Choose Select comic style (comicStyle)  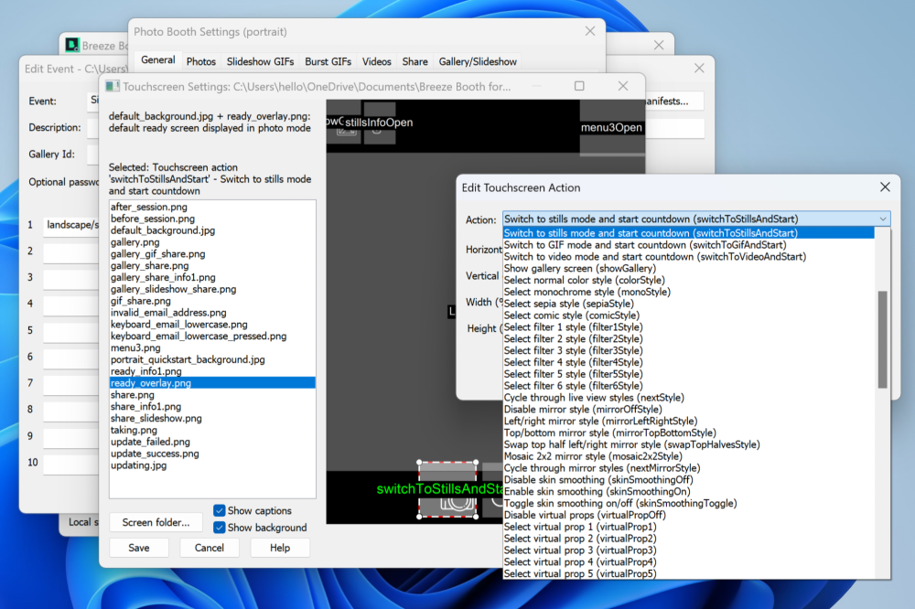(689, 315)
